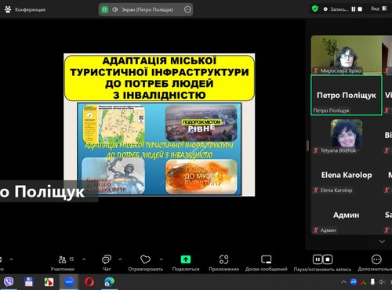The image size is (392, 290).
Task: Click the muted mic icon beside Elena Karolop label
Action: coord(316,190)
